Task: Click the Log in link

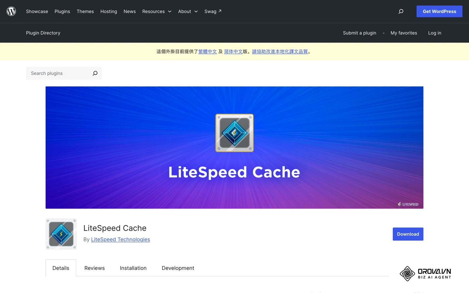Action: (434, 33)
